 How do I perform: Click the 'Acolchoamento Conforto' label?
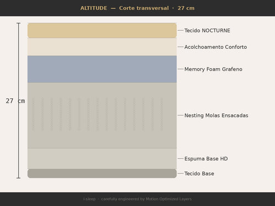(x=216, y=47)
